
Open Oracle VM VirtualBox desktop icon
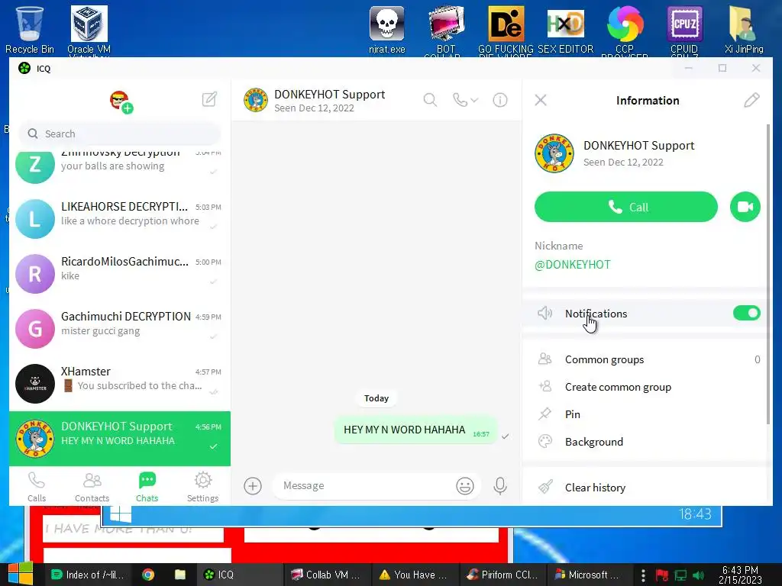(x=89, y=30)
